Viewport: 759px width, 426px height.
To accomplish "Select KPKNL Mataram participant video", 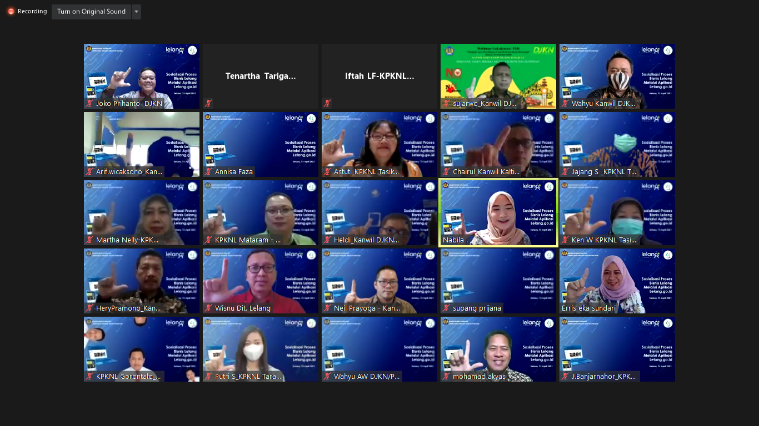I will point(261,211).
